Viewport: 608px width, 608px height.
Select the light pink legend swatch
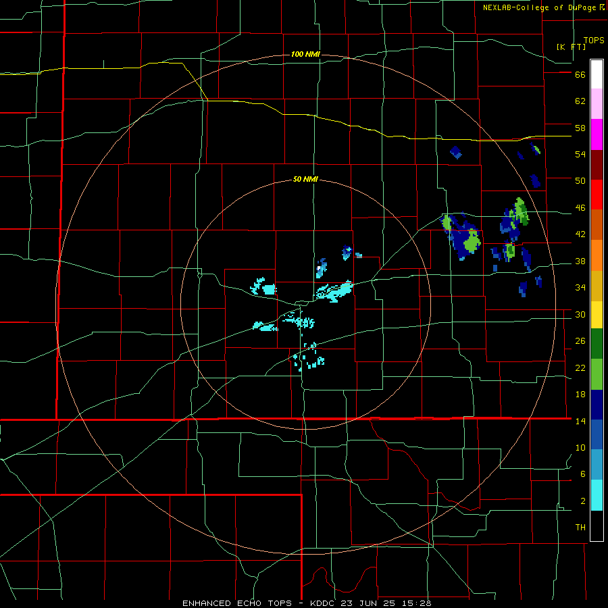[x=597, y=104]
